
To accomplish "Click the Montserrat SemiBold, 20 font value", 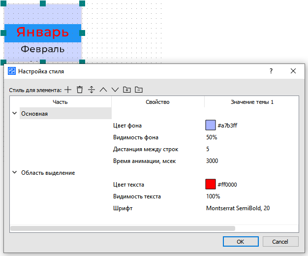I will (238, 208).
